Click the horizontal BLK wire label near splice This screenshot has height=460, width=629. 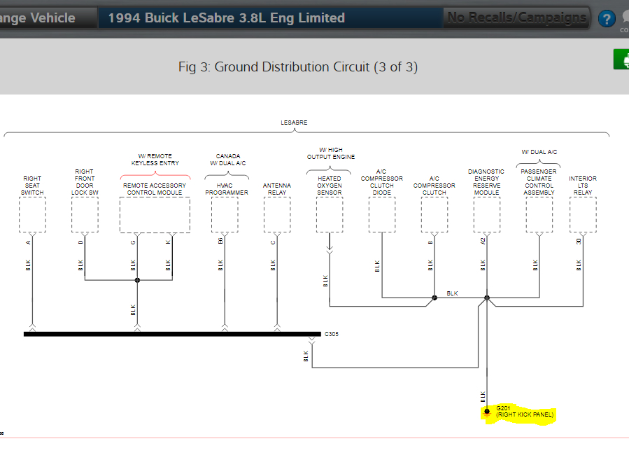click(452, 293)
